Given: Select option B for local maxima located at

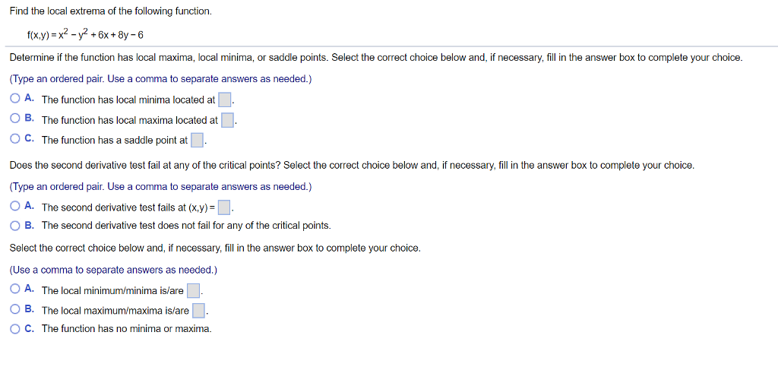Looking at the screenshot, I should point(15,119).
